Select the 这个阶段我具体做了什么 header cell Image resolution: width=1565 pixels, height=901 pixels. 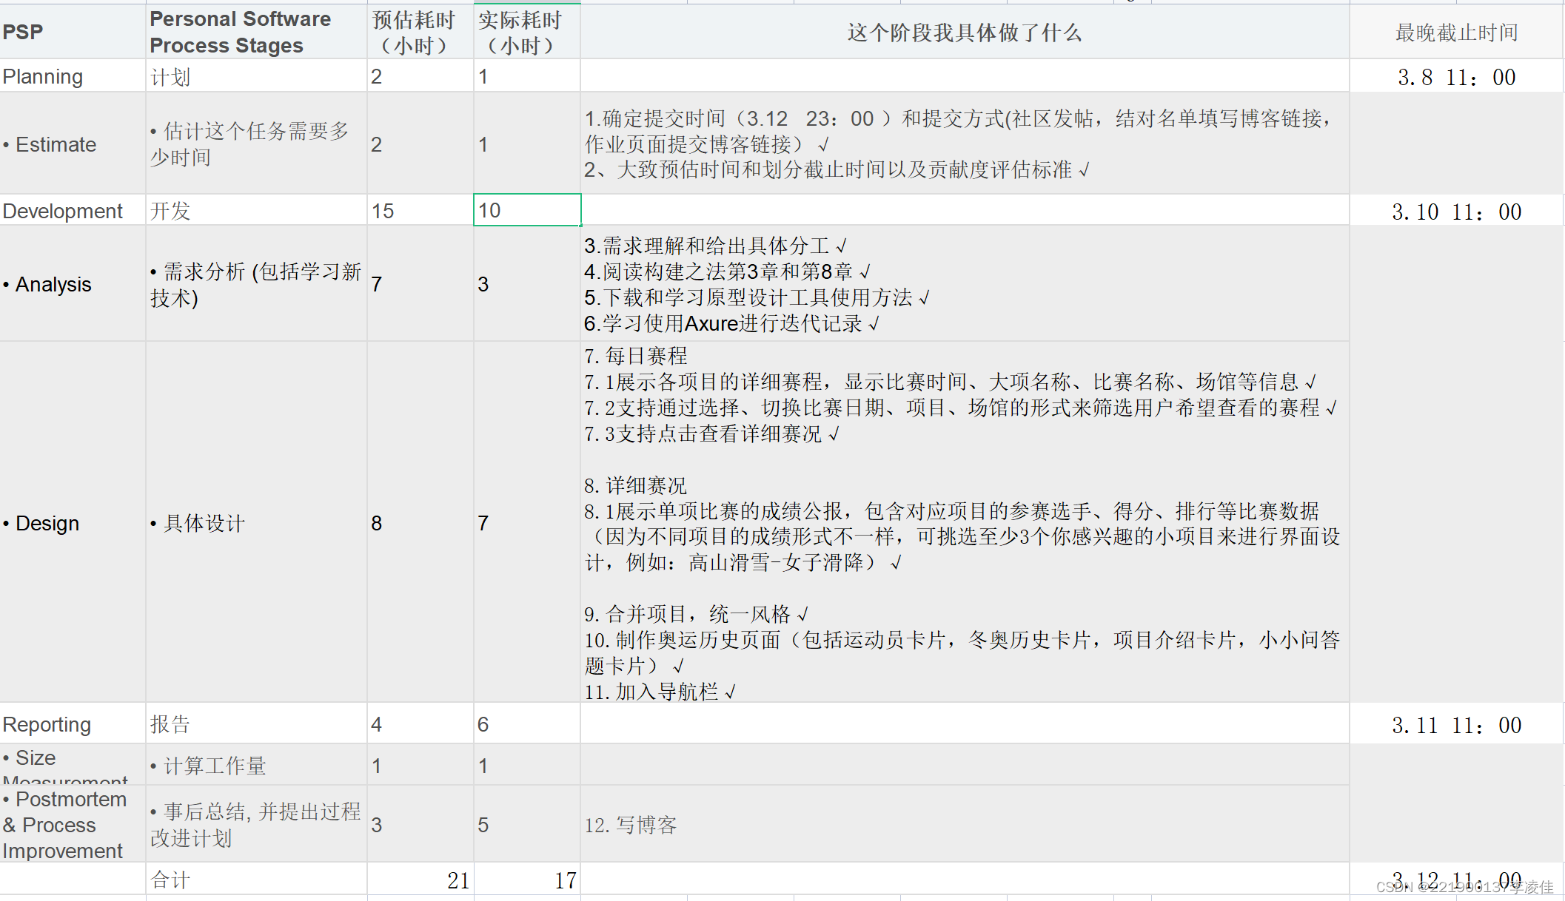pyautogui.click(x=965, y=32)
